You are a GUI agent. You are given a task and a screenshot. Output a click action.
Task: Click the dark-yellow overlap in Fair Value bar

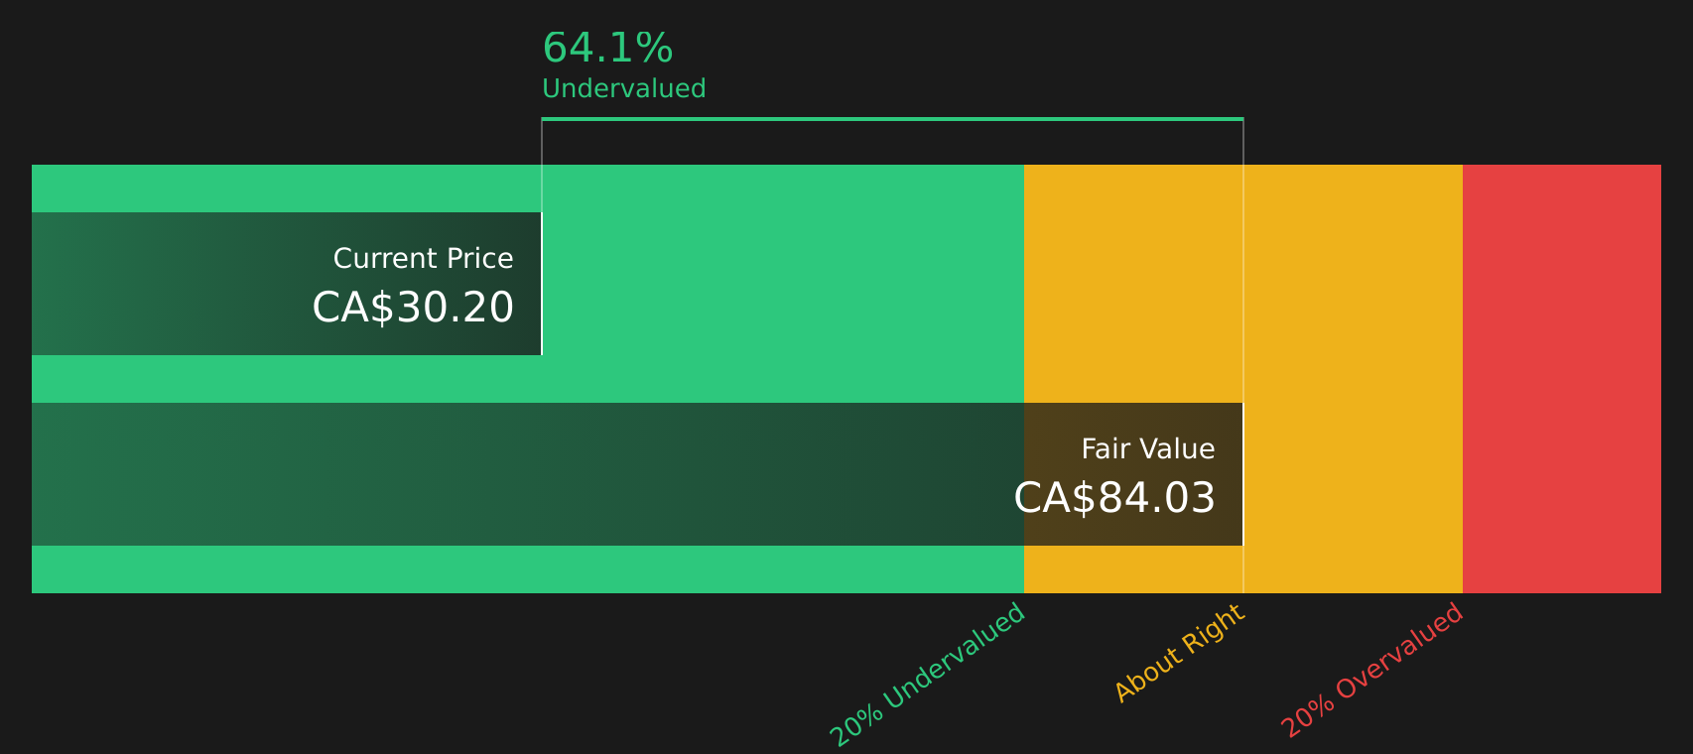click(x=1133, y=474)
